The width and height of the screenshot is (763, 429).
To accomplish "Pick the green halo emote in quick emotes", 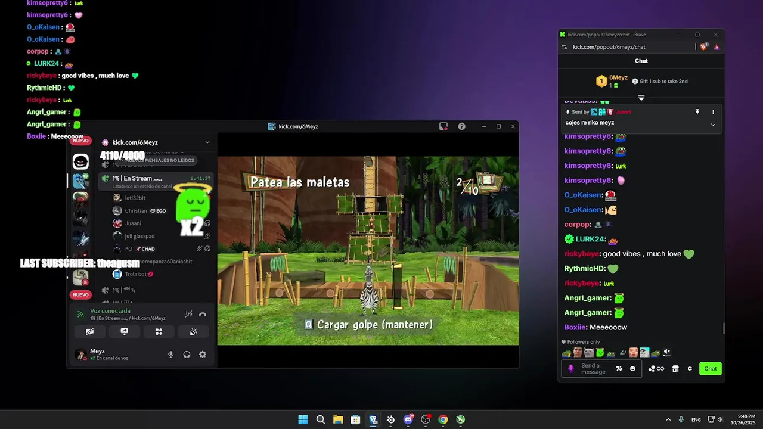I will [600, 353].
